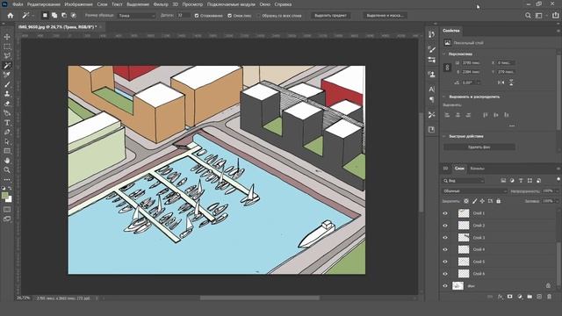The width and height of the screenshot is (562, 316).
Task: Click the more alignment options ellipsis
Action: point(512,126)
